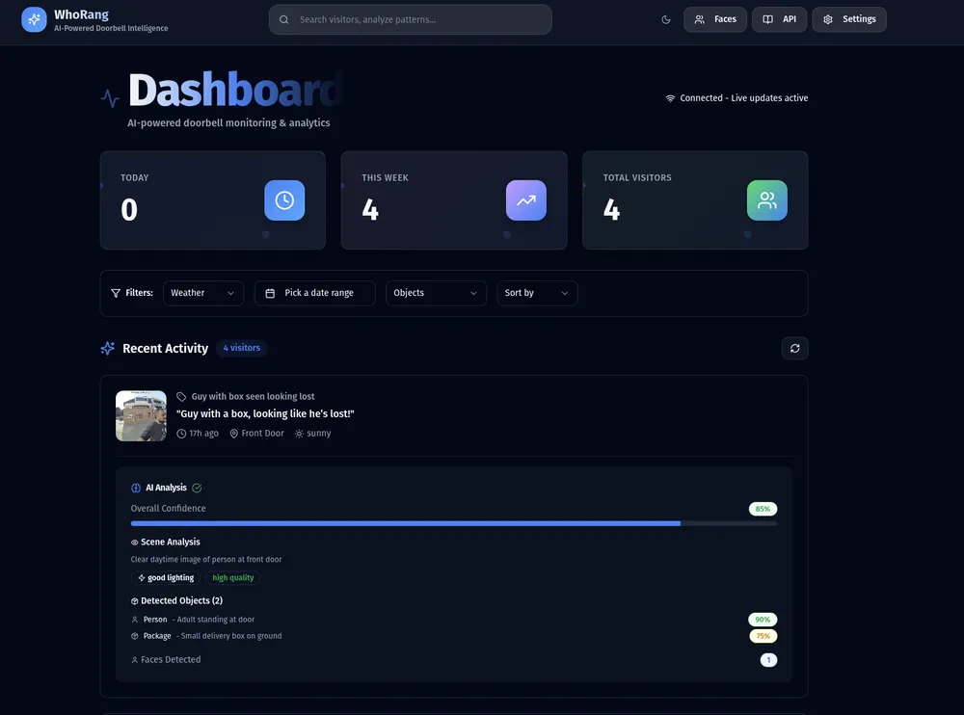The image size is (964, 715).
Task: Open the Objects filter dropdown
Action: [x=436, y=293]
